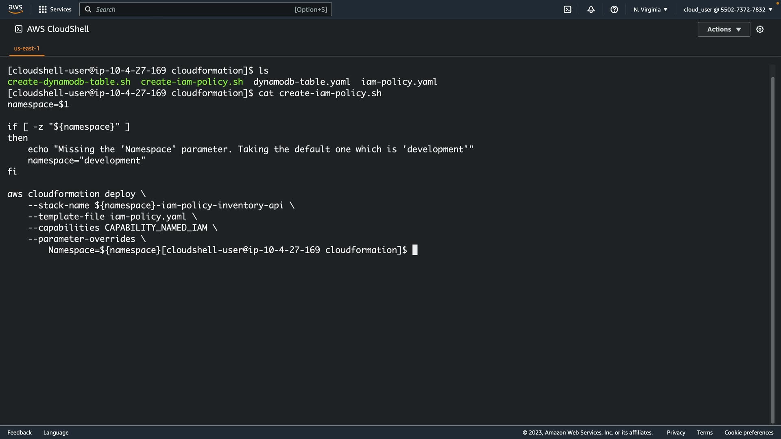Open the Feedback link in the footer

pyautogui.click(x=19, y=432)
